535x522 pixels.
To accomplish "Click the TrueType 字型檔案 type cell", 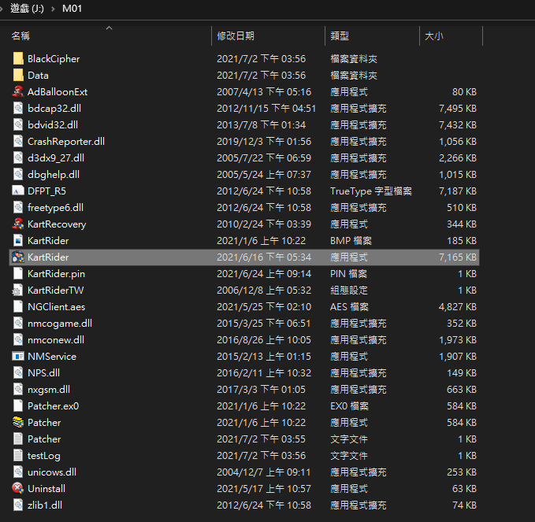I will (x=371, y=191).
